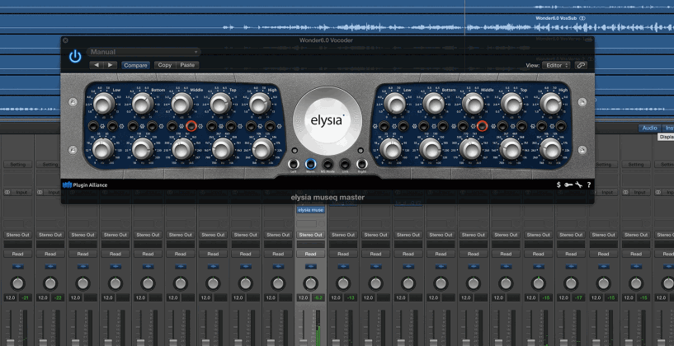
Task: Toggle the Link button in center section
Action: 344,164
